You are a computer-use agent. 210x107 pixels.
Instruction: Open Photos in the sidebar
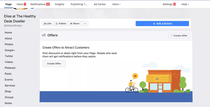(x=9, y=44)
